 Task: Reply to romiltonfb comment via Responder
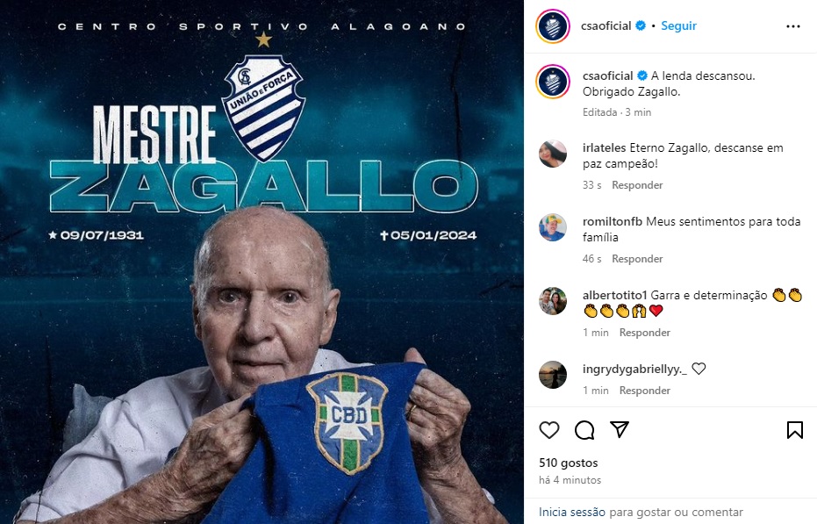point(637,259)
